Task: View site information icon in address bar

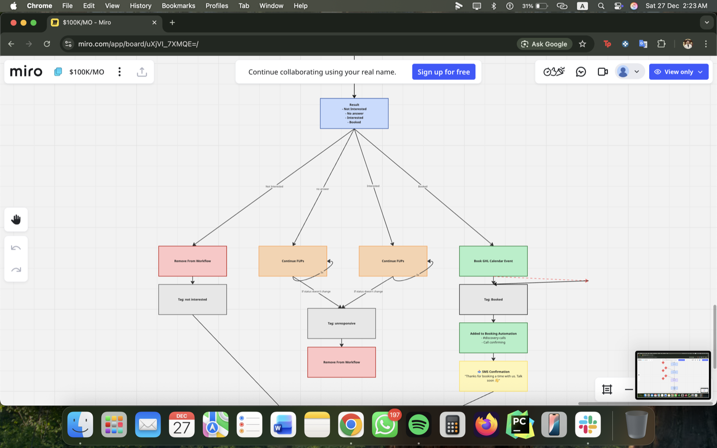Action: pos(68,44)
